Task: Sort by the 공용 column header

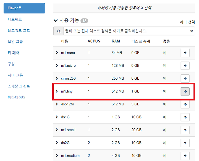Action: click(166, 41)
